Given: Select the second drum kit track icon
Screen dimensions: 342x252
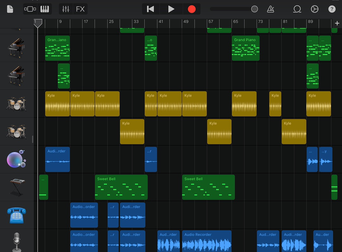Looking at the screenshot, I should (16, 132).
